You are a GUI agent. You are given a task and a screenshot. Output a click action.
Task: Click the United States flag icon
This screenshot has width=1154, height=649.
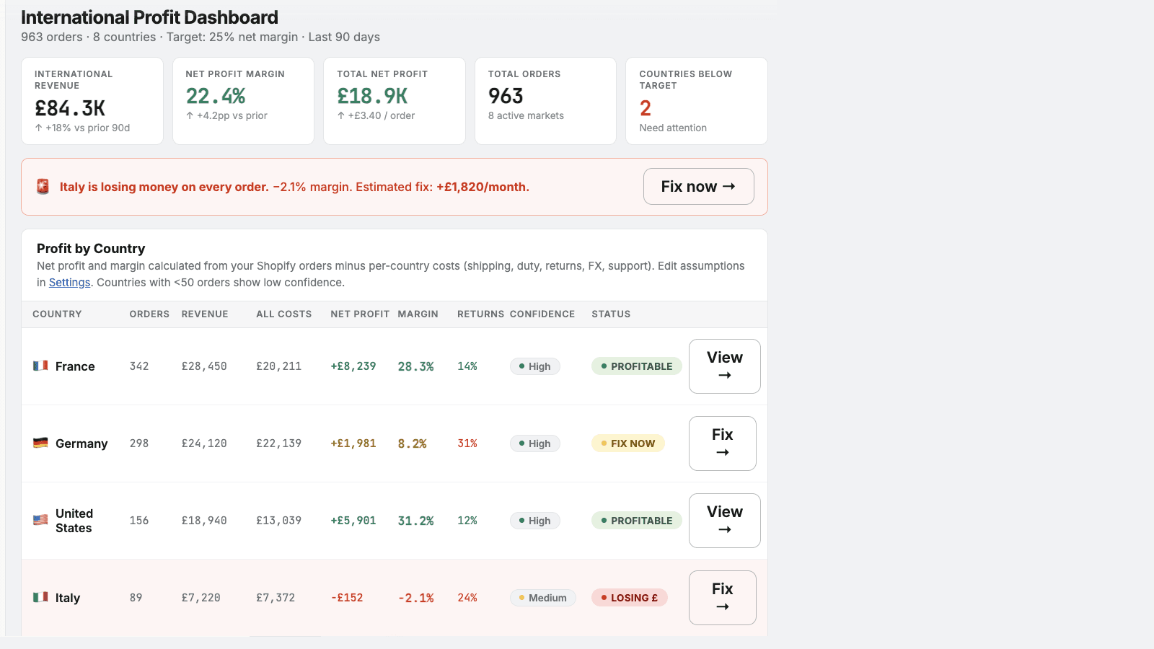(x=40, y=520)
